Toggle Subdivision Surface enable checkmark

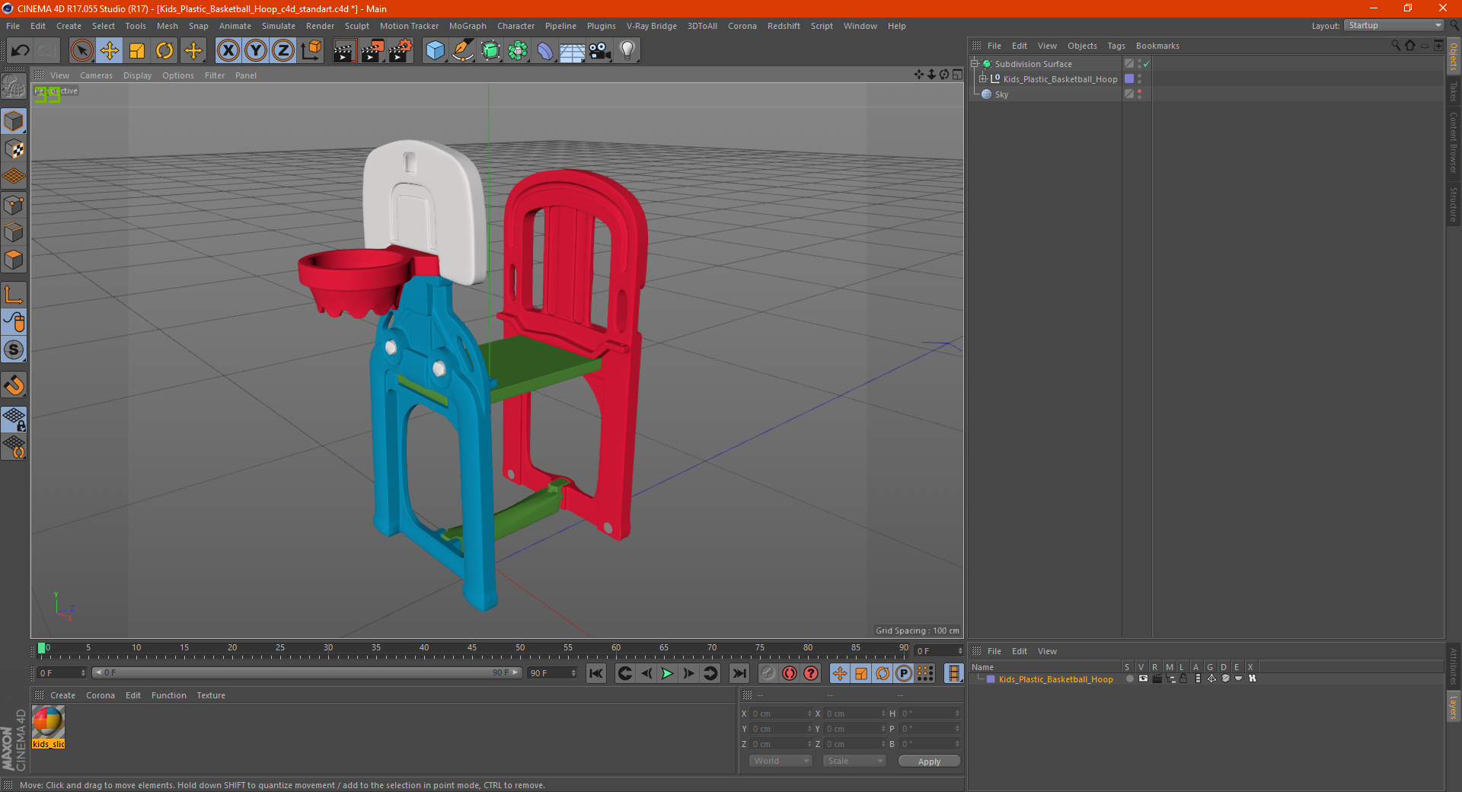(x=1146, y=64)
